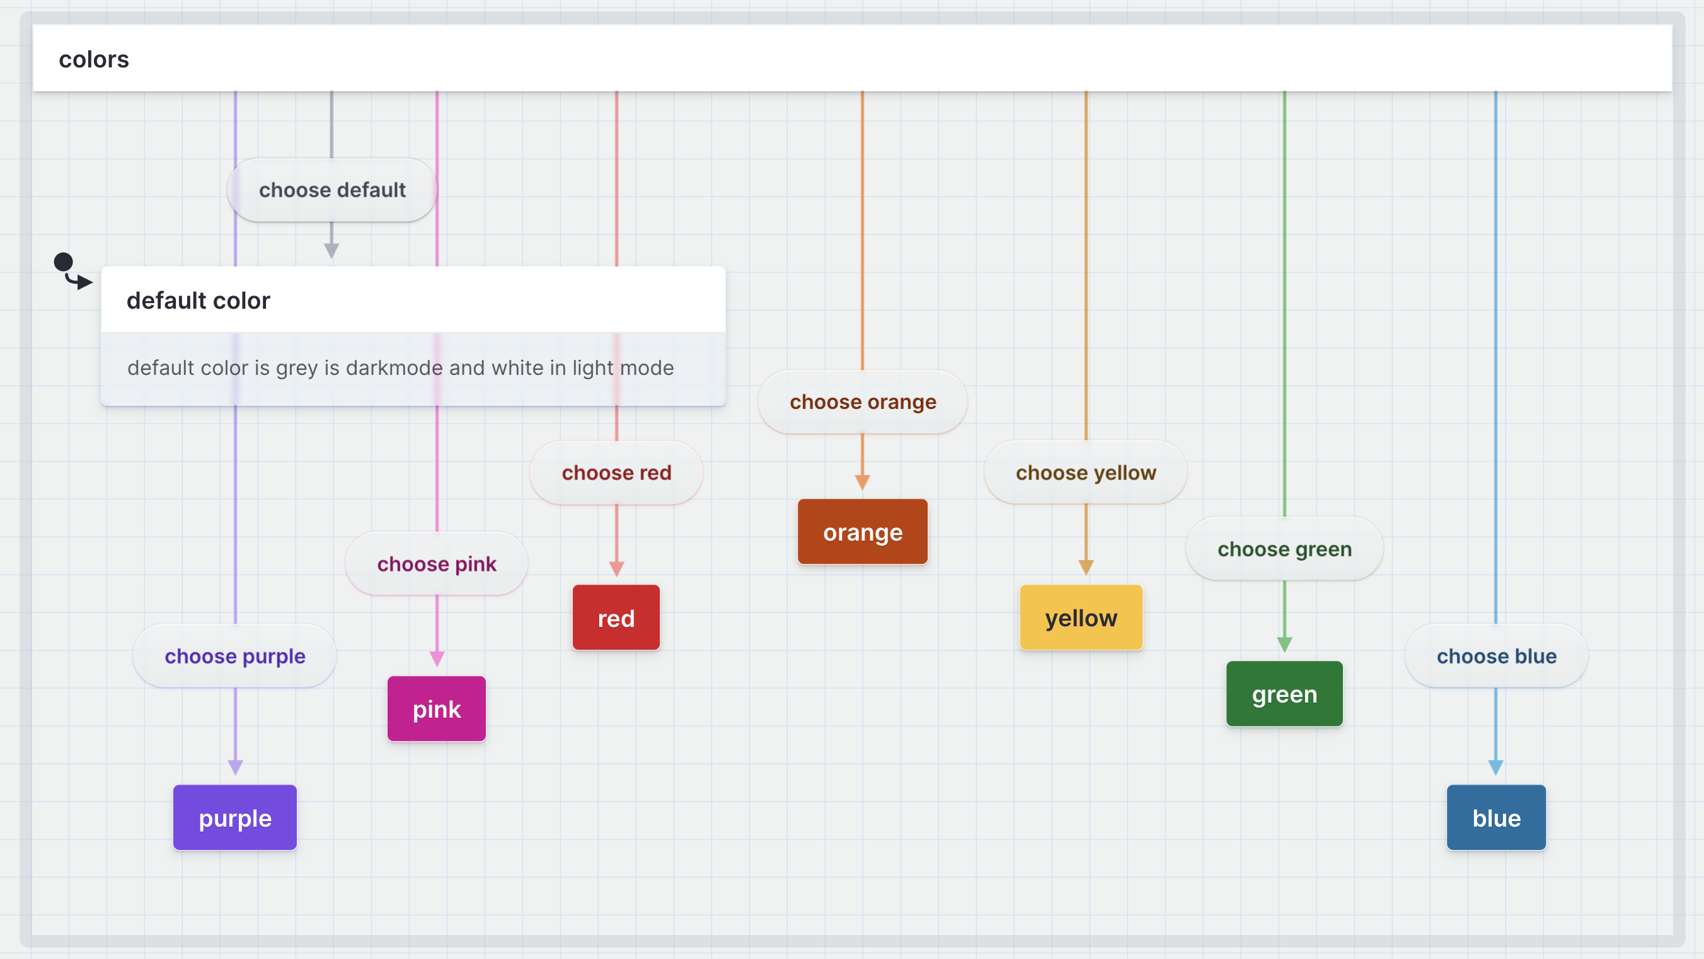The image size is (1704, 959).
Task: Click the "choose orange" transition pill
Action: tap(862, 401)
